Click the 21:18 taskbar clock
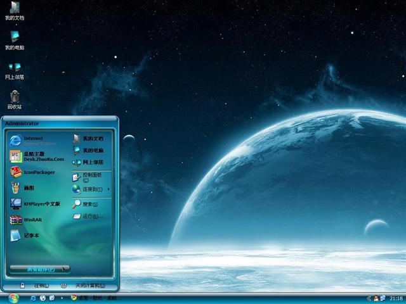 click(396, 298)
